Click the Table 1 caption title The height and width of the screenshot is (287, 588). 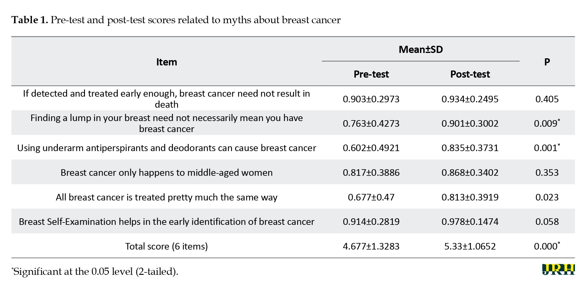click(176, 20)
